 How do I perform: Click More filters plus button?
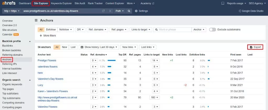tap(48, 36)
